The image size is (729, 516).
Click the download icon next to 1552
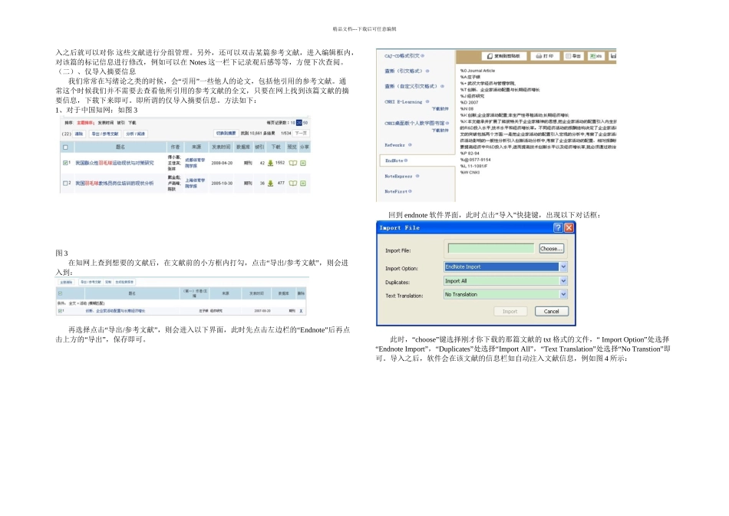pyautogui.click(x=270, y=163)
